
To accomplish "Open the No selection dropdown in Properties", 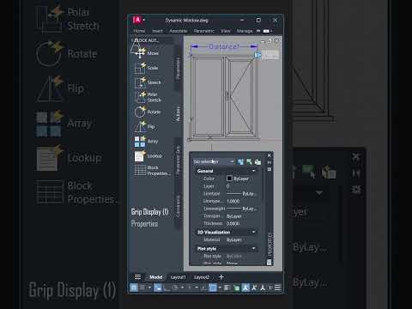I will click(214, 162).
